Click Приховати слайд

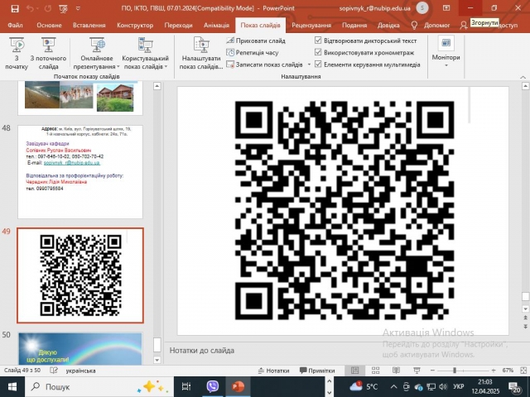tap(256, 41)
